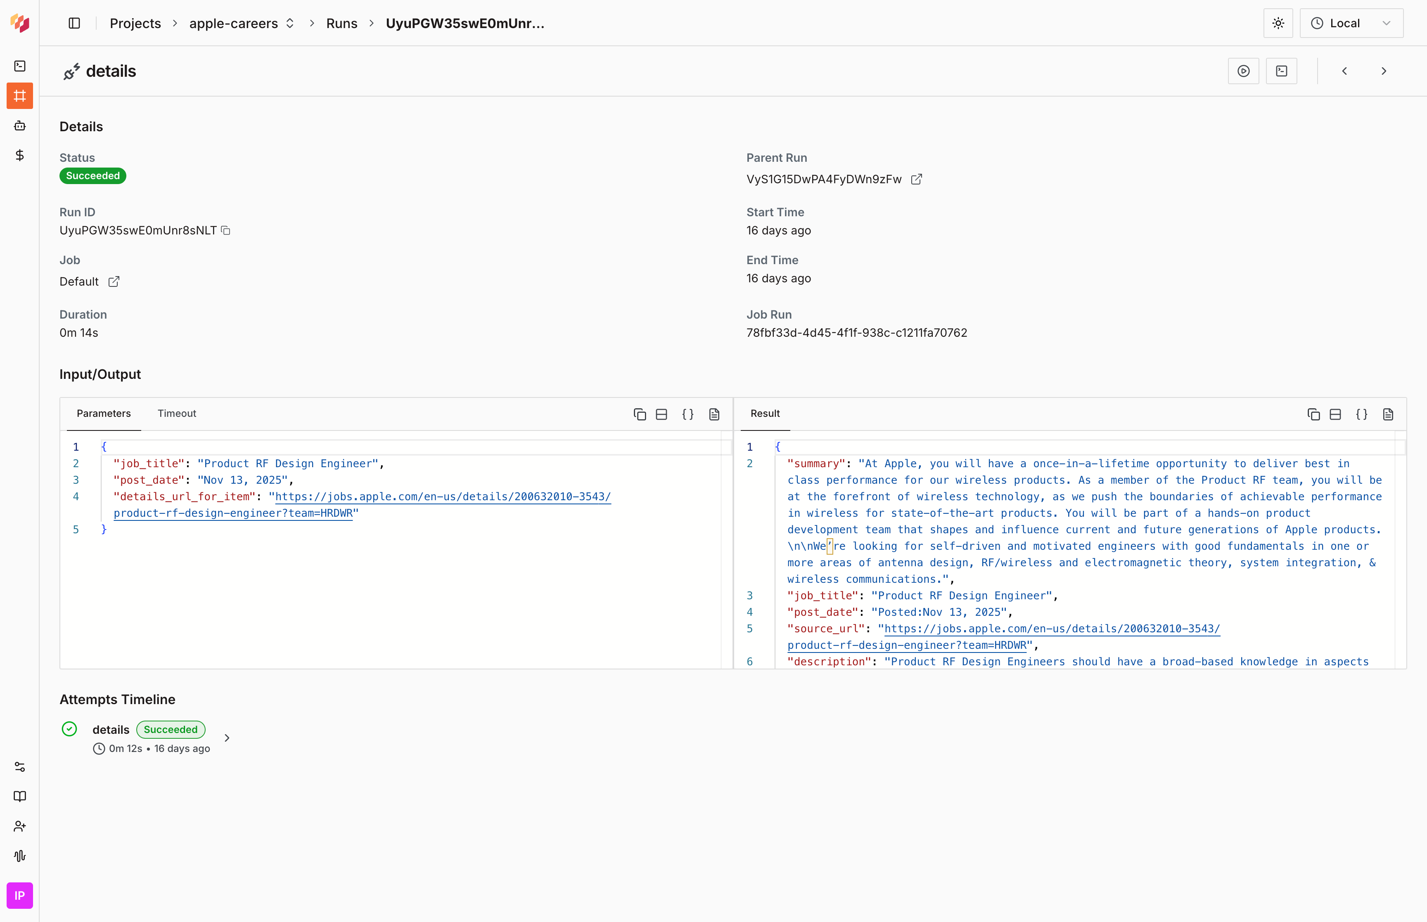Open the Runs section in the sidebar

click(x=20, y=96)
